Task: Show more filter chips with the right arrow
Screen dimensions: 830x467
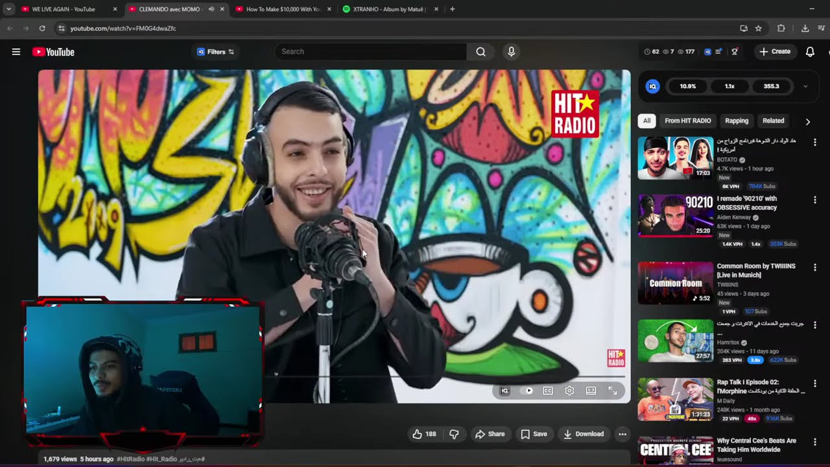Action: point(807,121)
